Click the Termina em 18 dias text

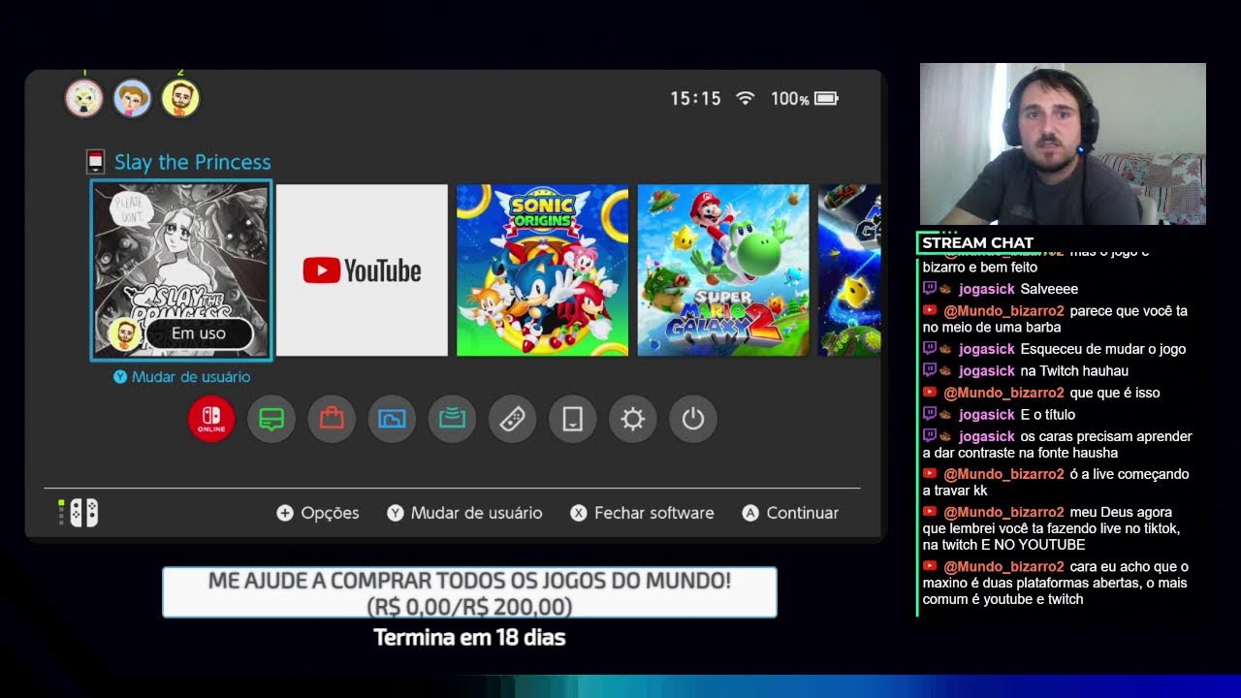click(469, 638)
